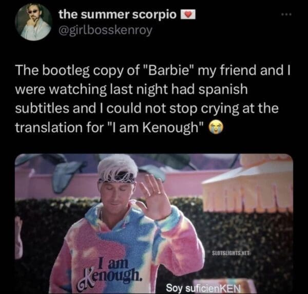Image resolution: width=308 pixels, height=294 pixels.
Task: Click the profile avatar of the tweet author
Action: point(33,22)
